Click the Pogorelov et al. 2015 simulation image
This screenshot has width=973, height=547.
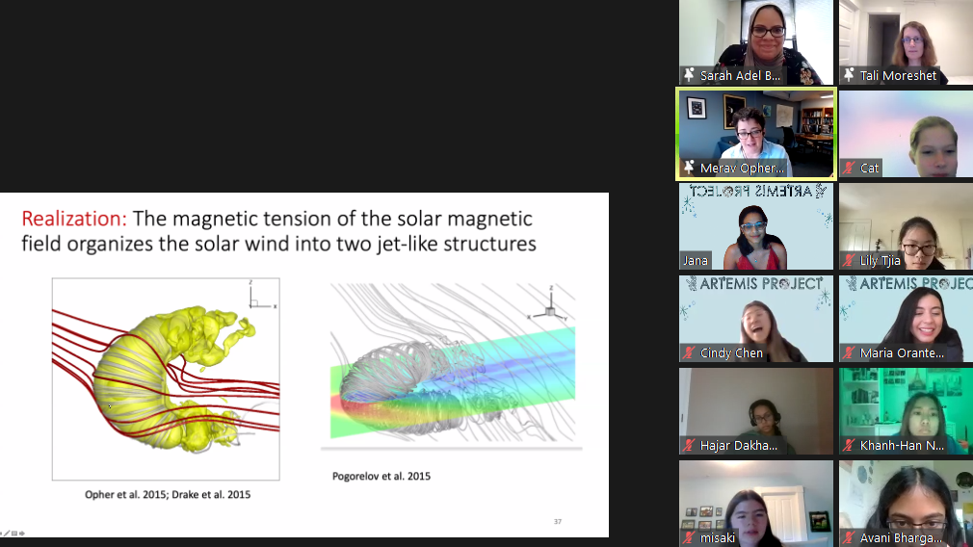point(451,366)
